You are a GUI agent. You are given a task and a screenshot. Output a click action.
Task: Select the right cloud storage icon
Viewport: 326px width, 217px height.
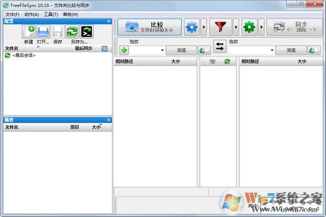coord(314,50)
